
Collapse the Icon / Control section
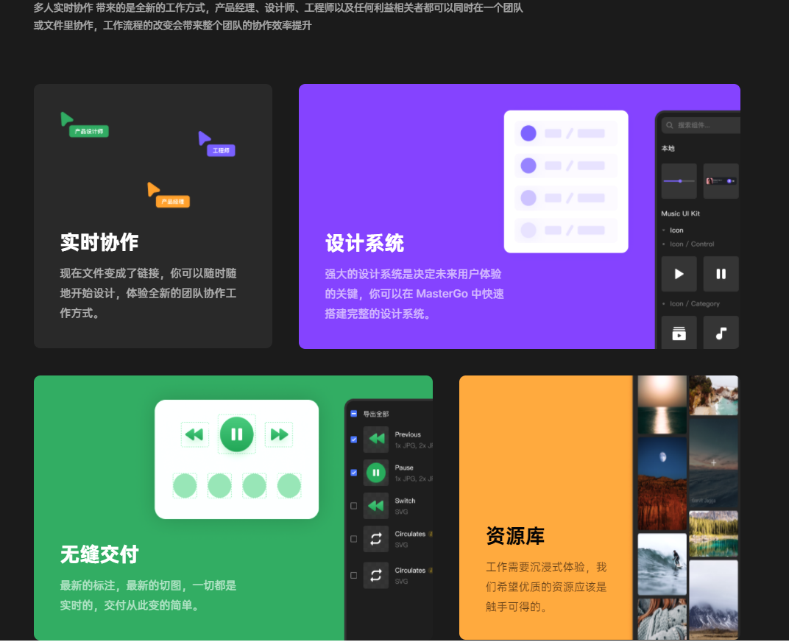pos(690,243)
